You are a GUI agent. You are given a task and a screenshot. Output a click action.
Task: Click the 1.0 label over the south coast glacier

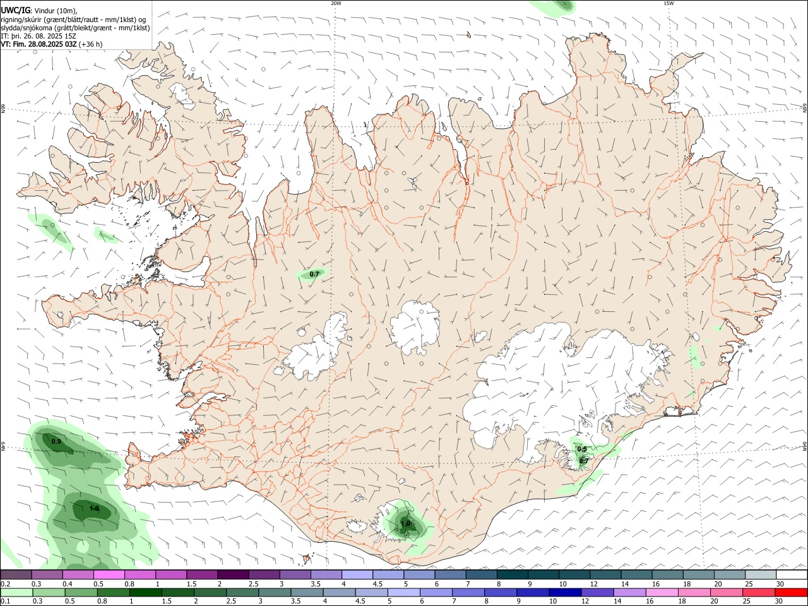(405, 523)
